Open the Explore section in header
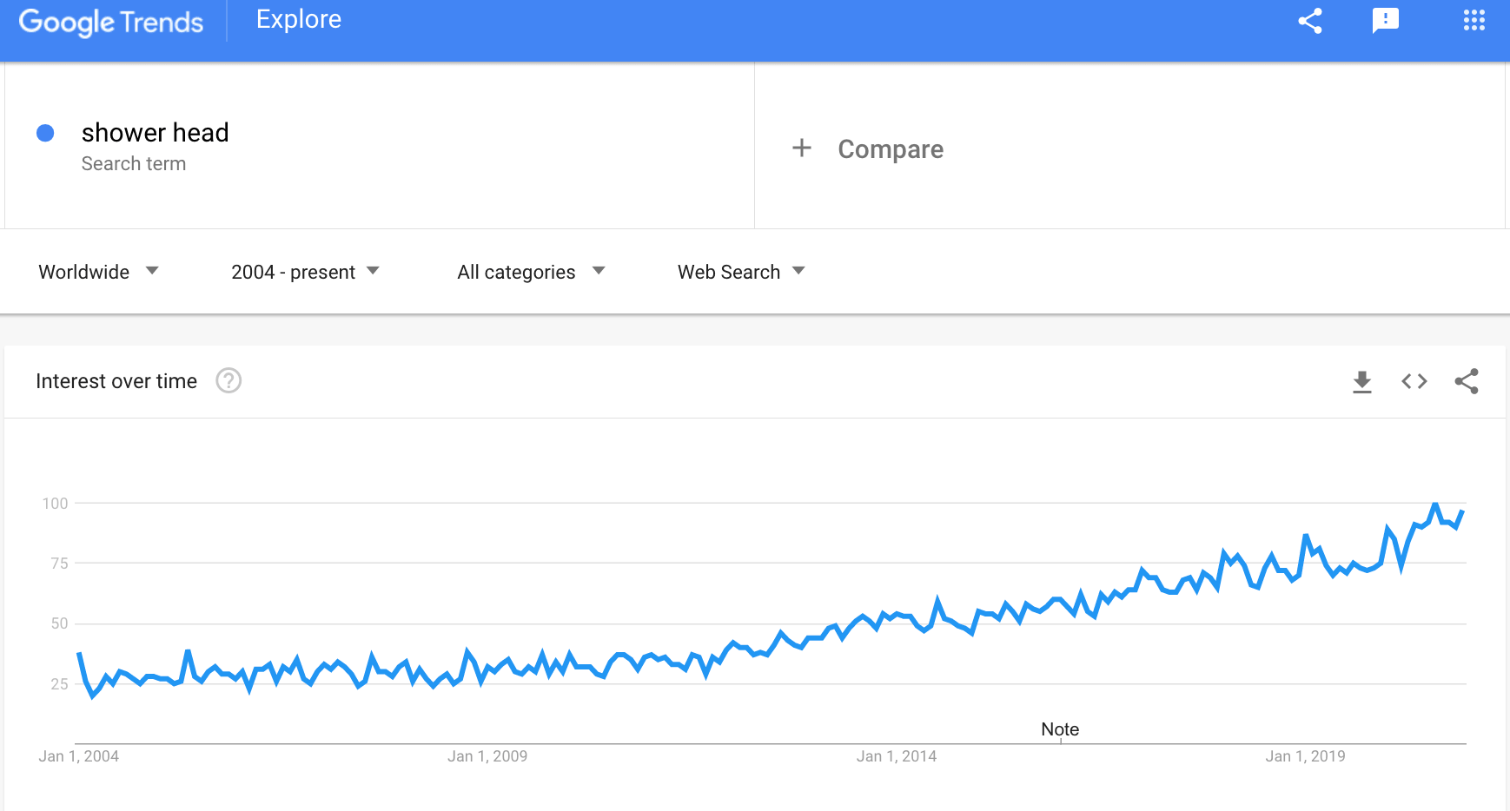 click(299, 19)
